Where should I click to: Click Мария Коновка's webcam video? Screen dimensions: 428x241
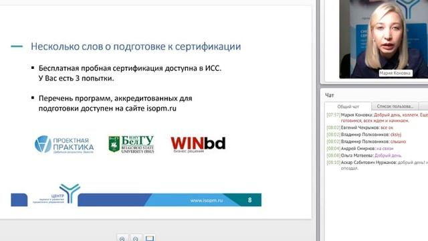[x=383, y=39]
